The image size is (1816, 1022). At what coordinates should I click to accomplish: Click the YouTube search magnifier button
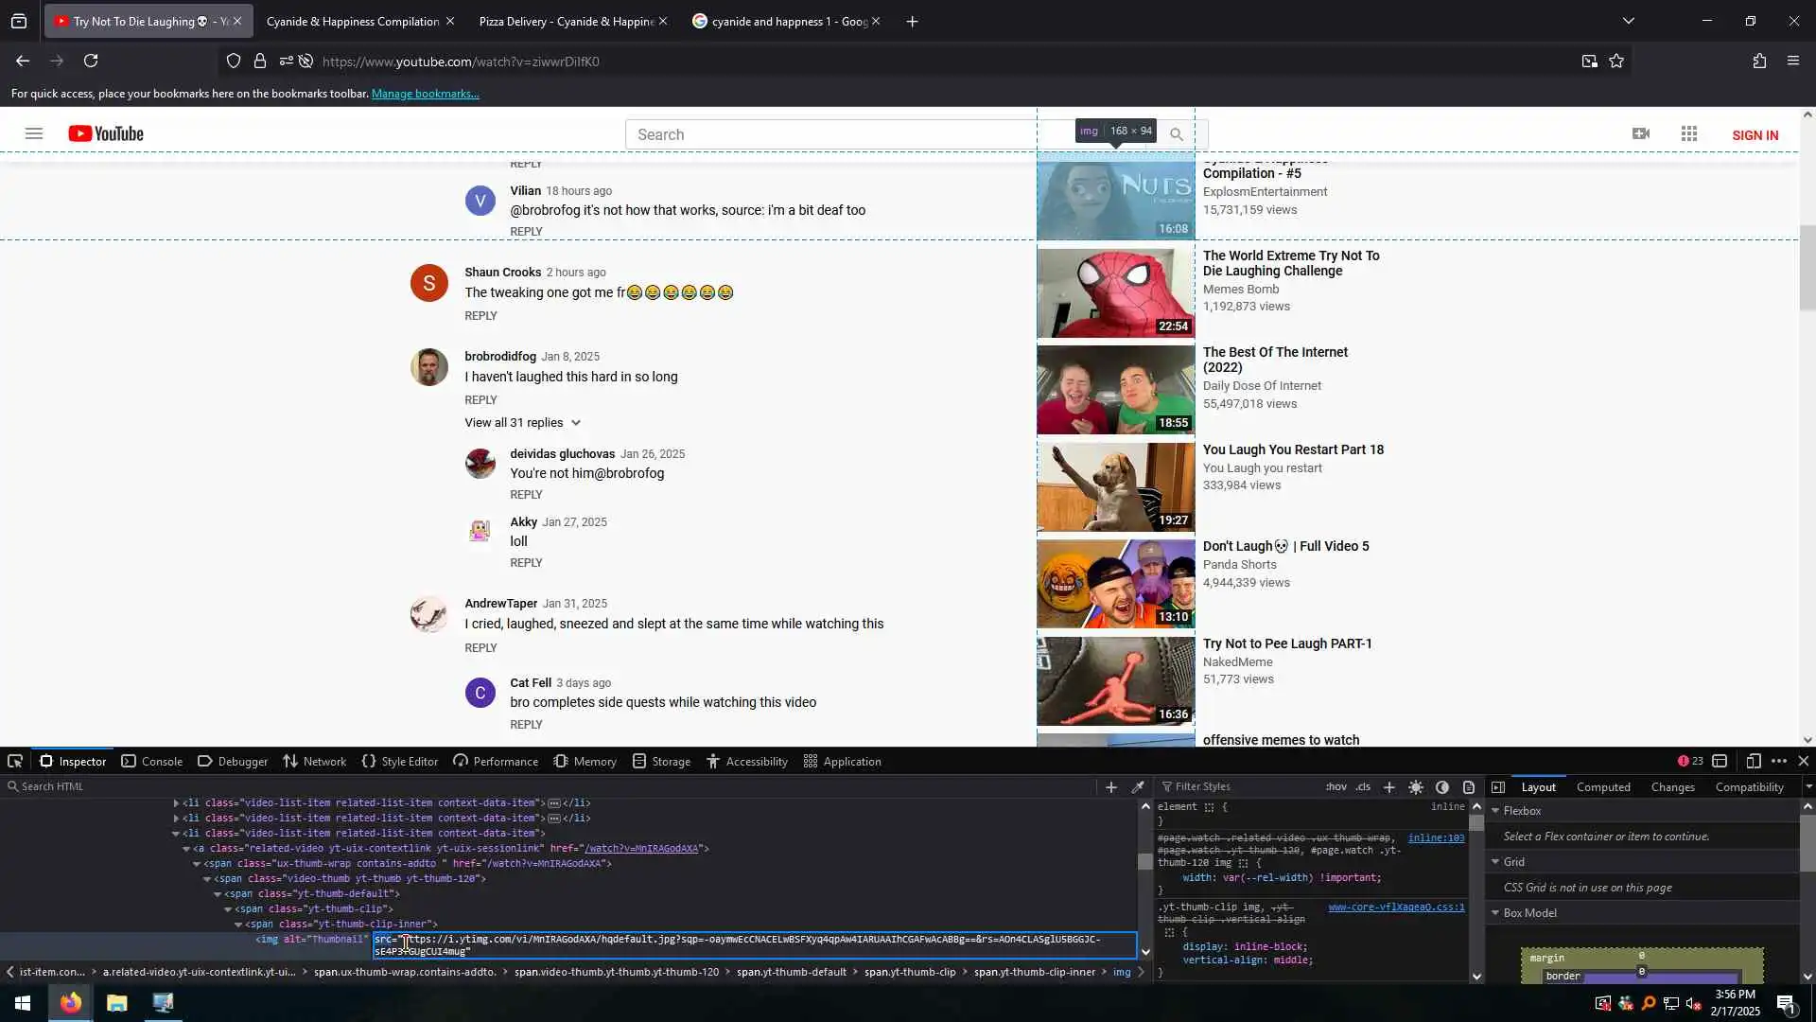(1177, 134)
